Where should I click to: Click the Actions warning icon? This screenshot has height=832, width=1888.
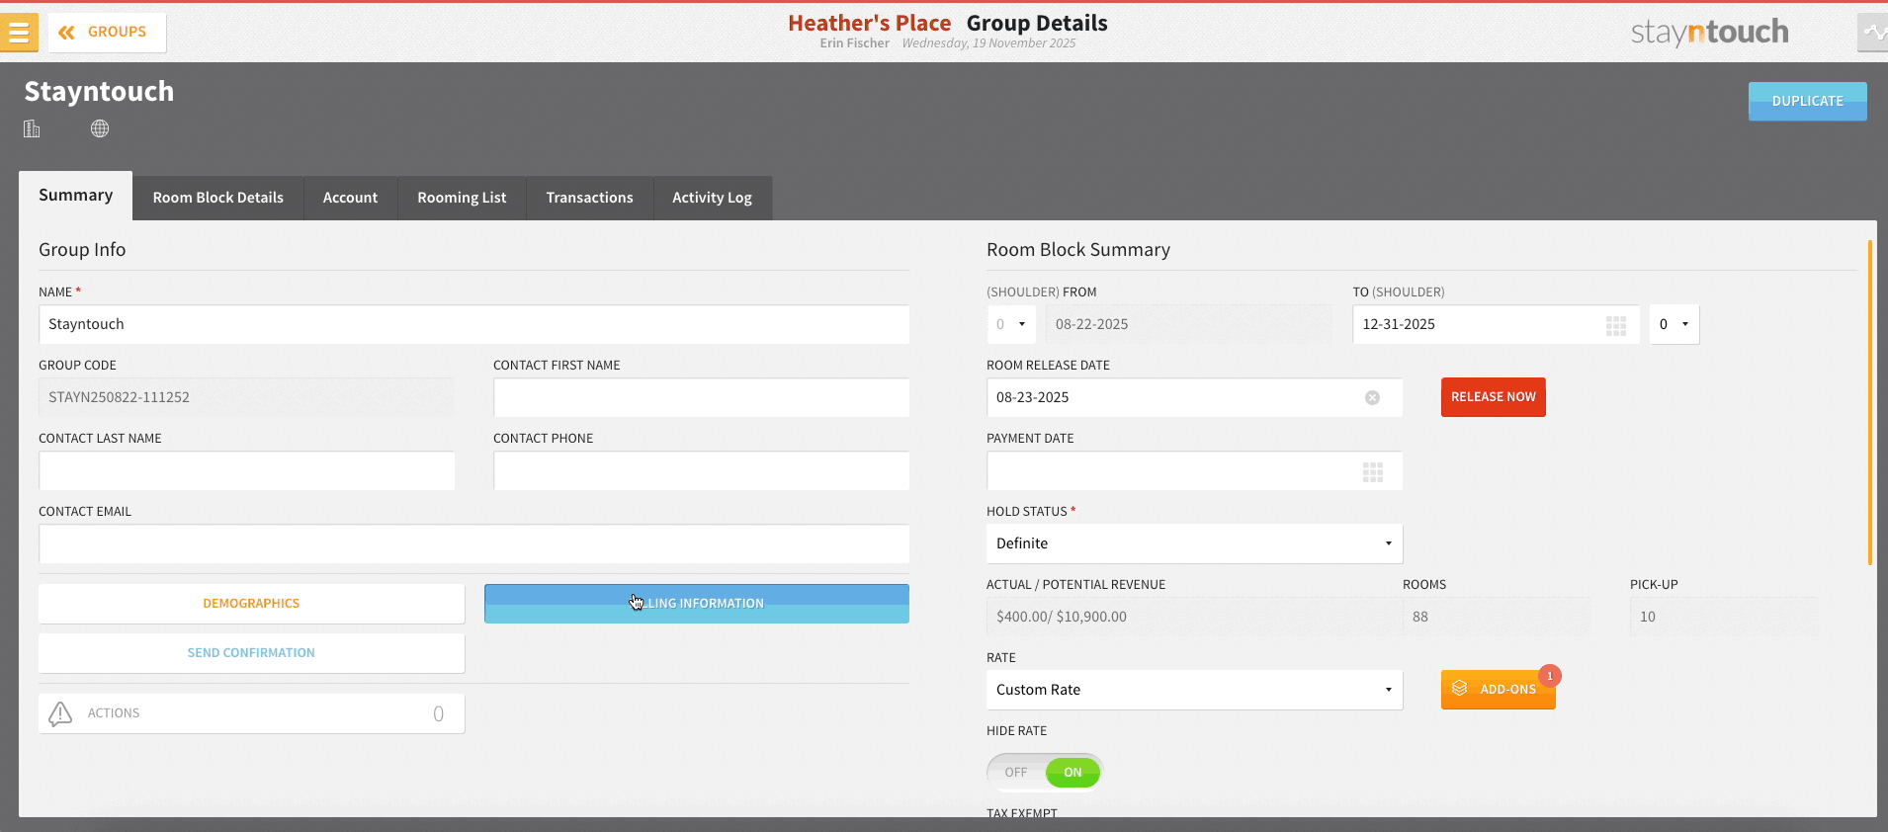[60, 713]
